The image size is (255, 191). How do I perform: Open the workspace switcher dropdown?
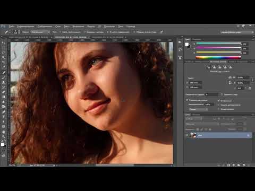tap(237, 32)
